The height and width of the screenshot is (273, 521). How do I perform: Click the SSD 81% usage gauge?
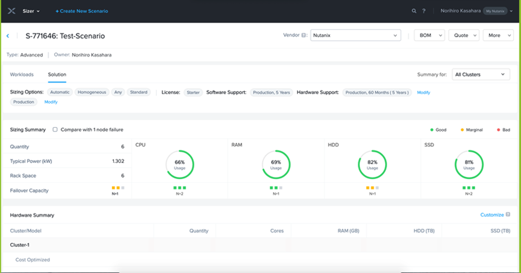click(469, 164)
